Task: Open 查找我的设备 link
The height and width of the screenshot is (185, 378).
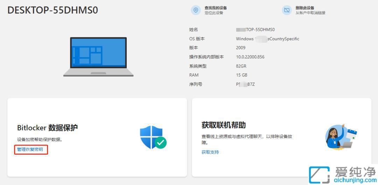Action: (216, 8)
